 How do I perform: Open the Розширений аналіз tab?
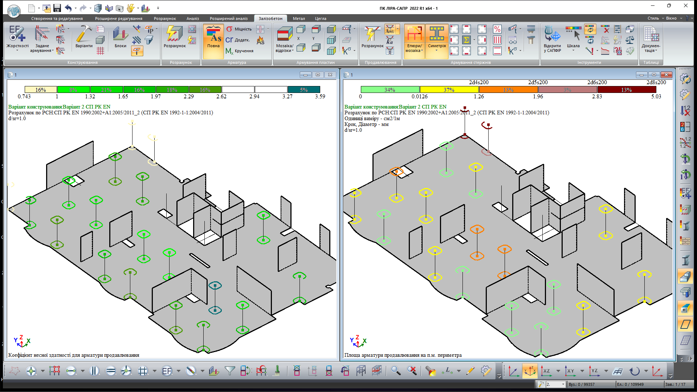pos(228,19)
